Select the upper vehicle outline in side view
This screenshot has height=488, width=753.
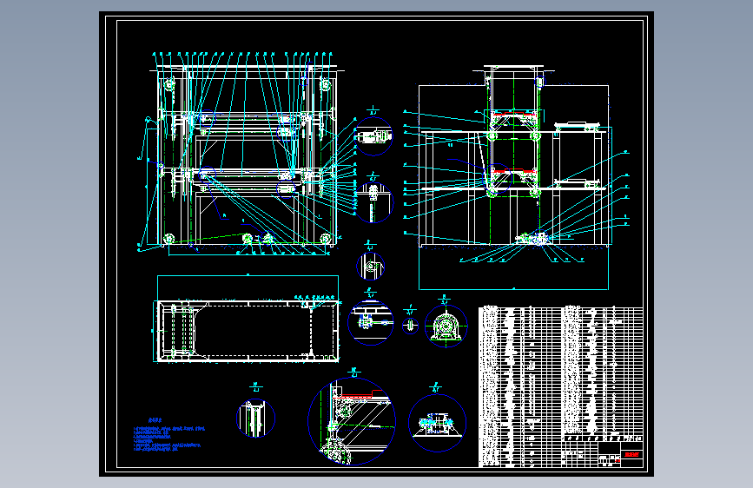point(577,126)
